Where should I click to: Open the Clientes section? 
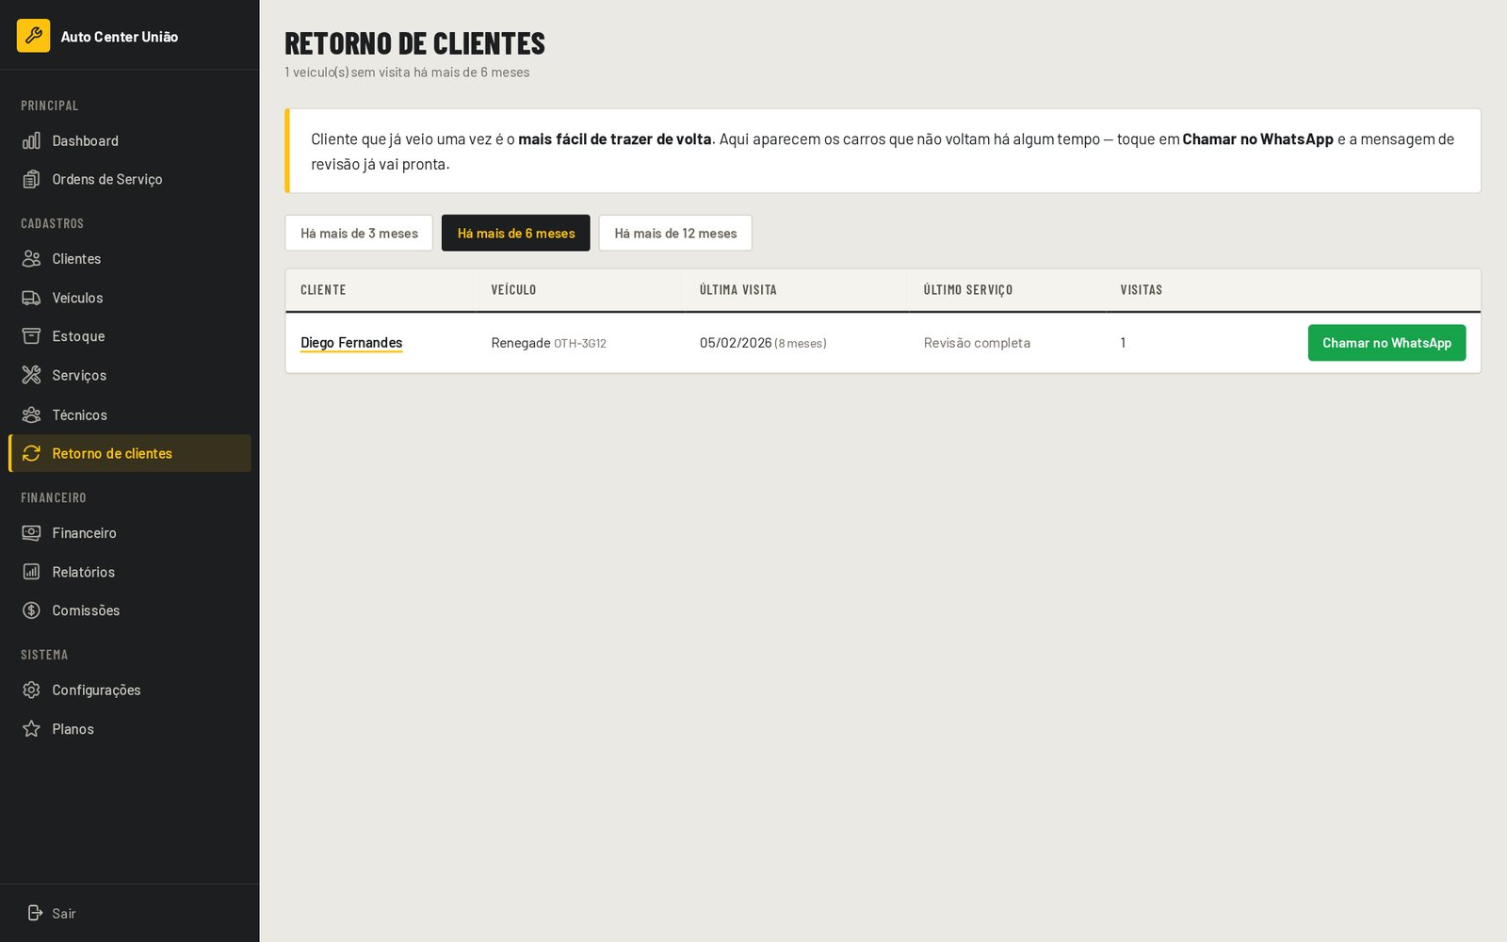[130, 258]
